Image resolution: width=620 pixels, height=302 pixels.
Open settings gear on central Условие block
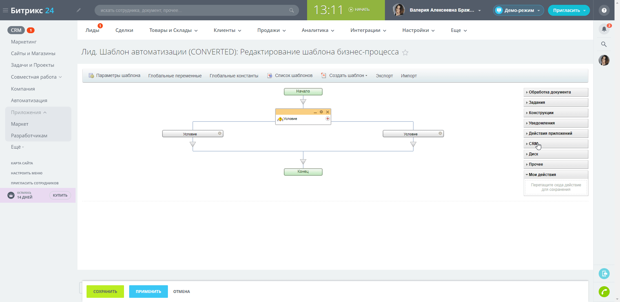(321, 112)
